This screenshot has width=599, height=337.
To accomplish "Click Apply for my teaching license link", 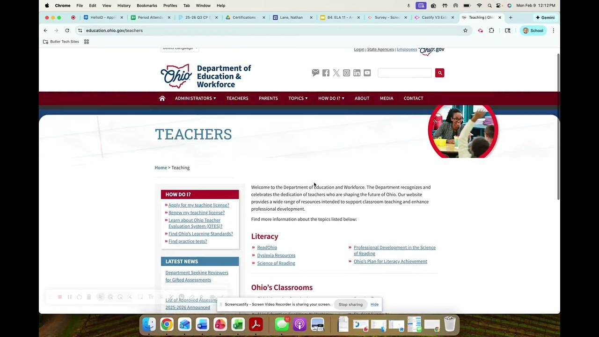I will point(199,205).
